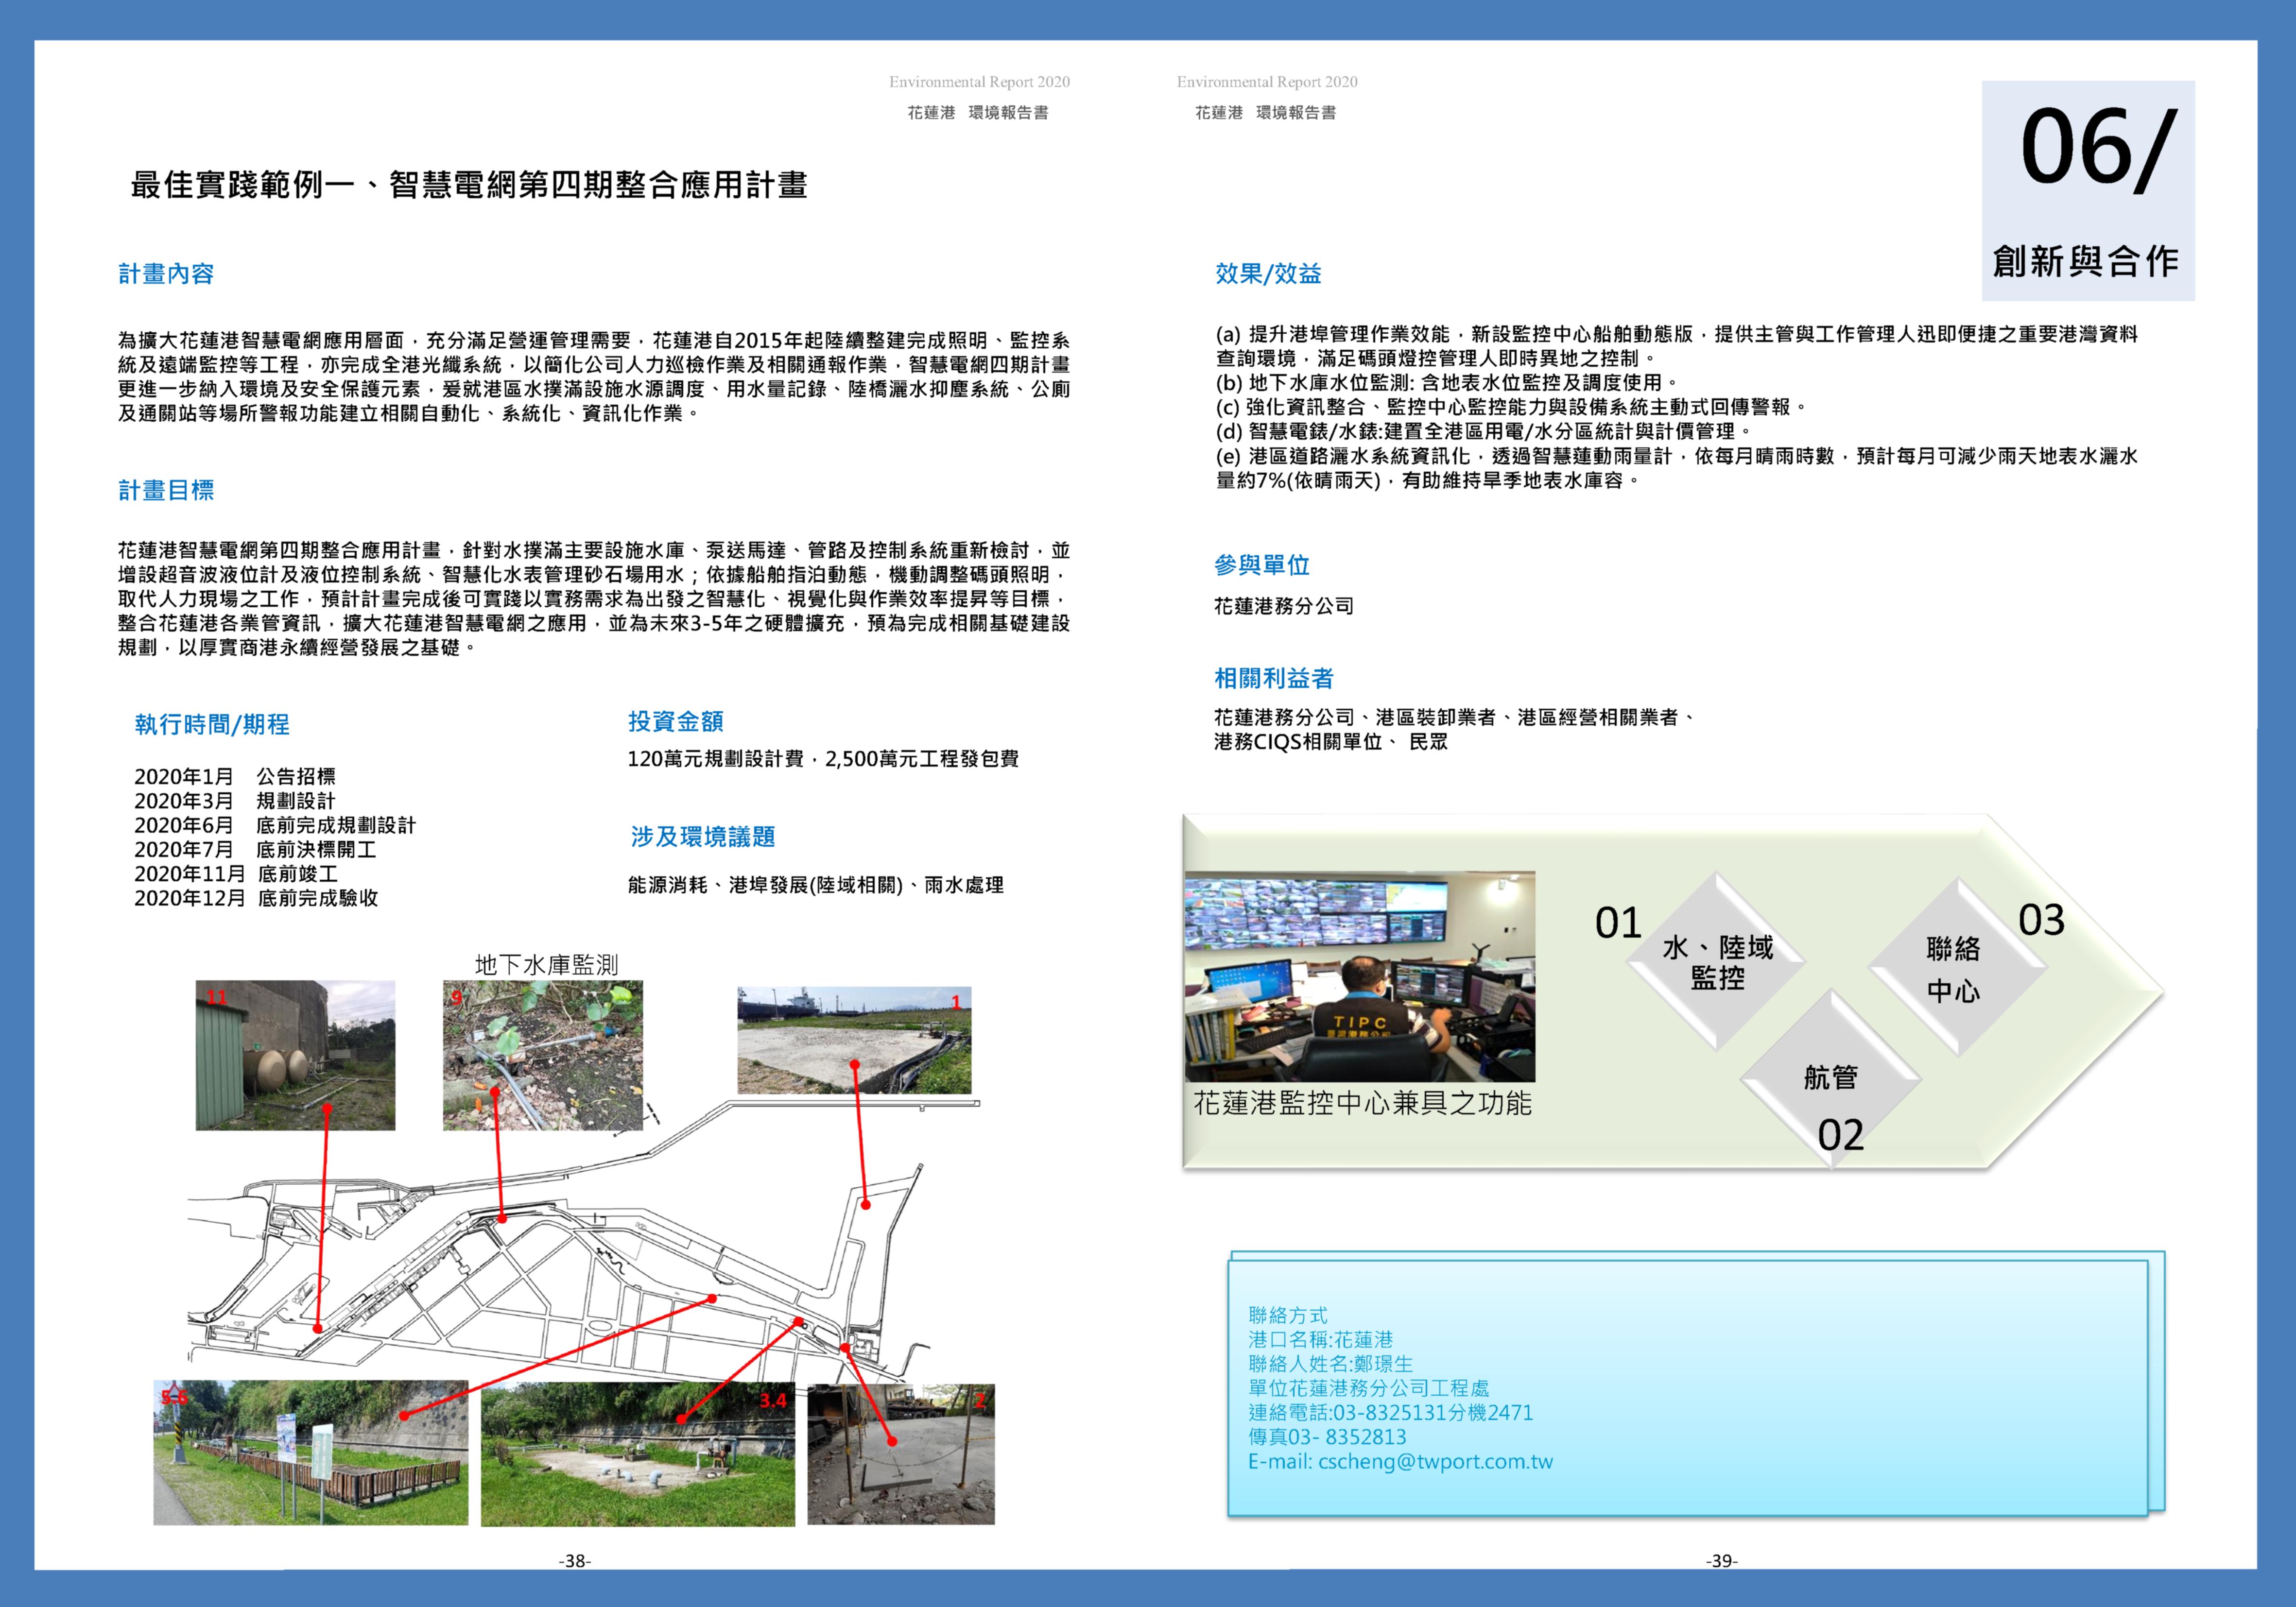Click the 航管 diamond shape
2296x1607 pixels.
[1830, 1078]
